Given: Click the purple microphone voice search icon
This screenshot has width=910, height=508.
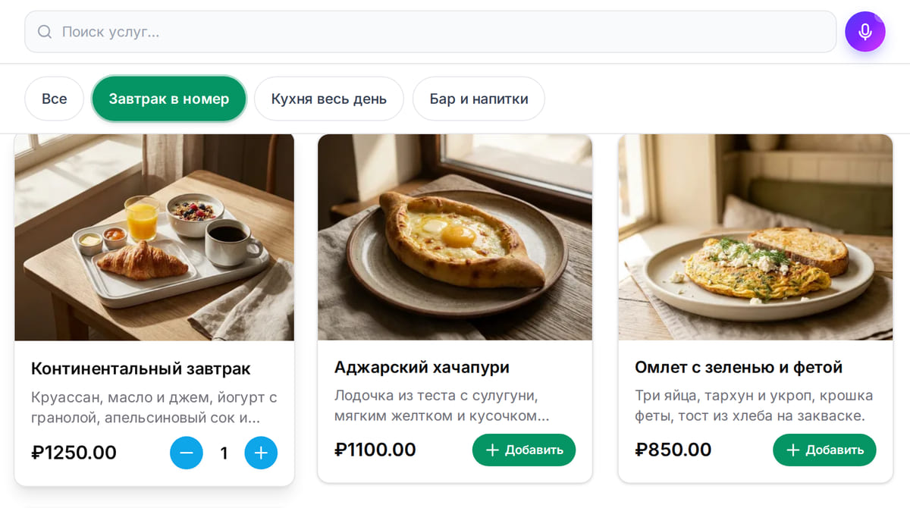Looking at the screenshot, I should pos(865,32).
